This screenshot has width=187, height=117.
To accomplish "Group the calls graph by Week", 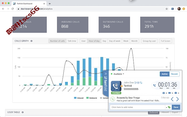I will point(126,41).
